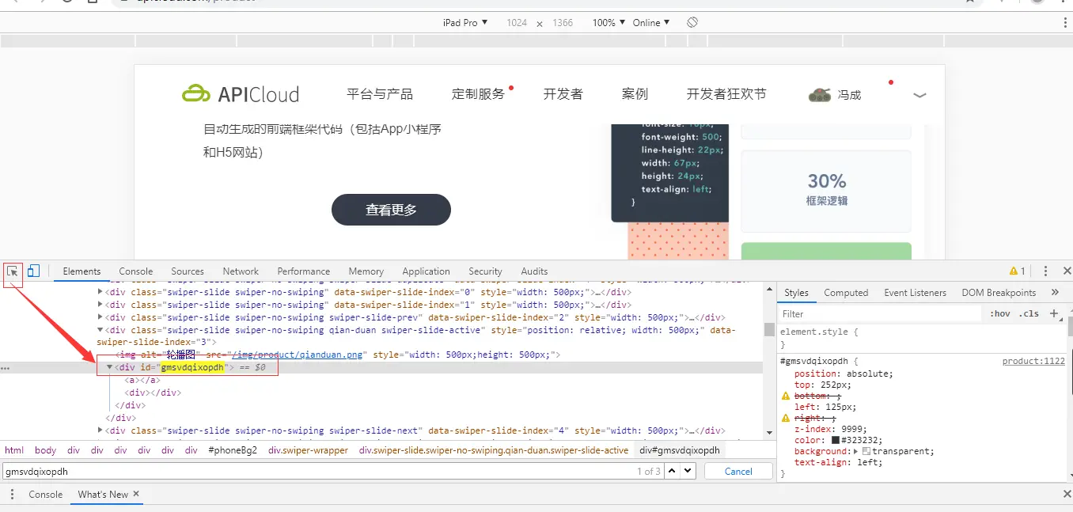Open drawer three-dot menu beside Console
This screenshot has width=1073, height=512.
tap(12, 495)
